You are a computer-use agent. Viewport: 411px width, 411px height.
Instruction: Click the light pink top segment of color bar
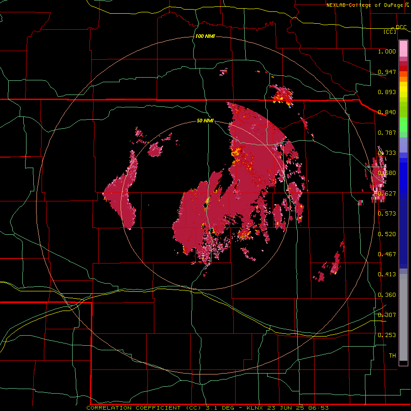(x=403, y=48)
